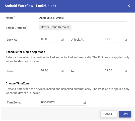The height and width of the screenshot is (121, 135).
Task: Click the Unlock At dropdown triangle icon
Action: point(126,40)
